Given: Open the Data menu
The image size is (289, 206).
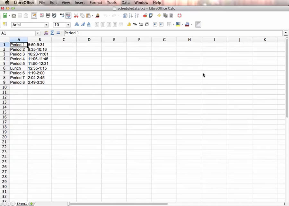Looking at the screenshot, I should tap(126, 3).
